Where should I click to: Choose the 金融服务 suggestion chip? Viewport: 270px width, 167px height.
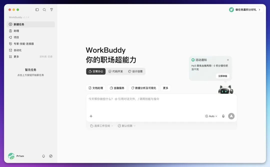click(117, 88)
